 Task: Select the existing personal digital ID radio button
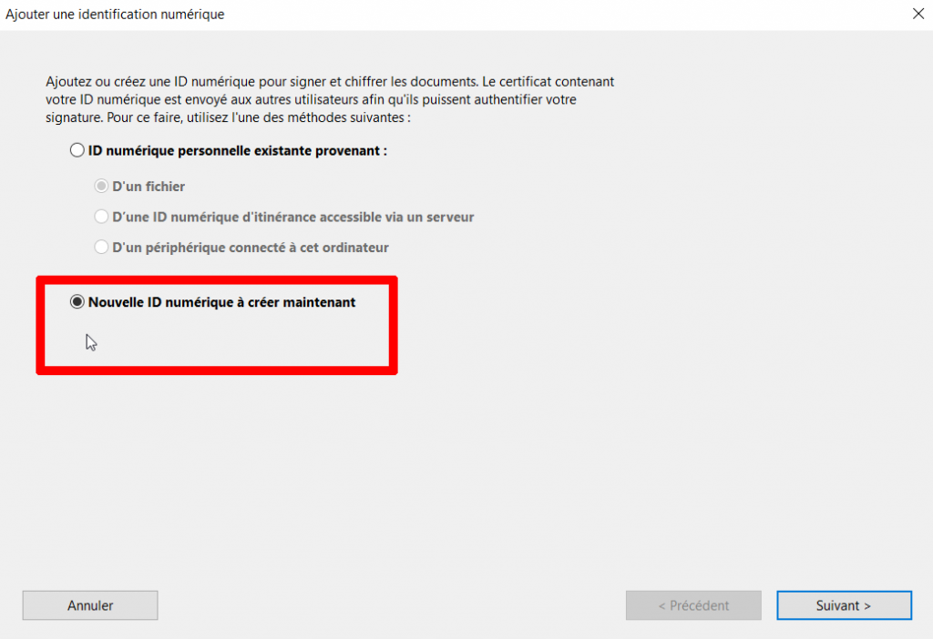point(77,150)
